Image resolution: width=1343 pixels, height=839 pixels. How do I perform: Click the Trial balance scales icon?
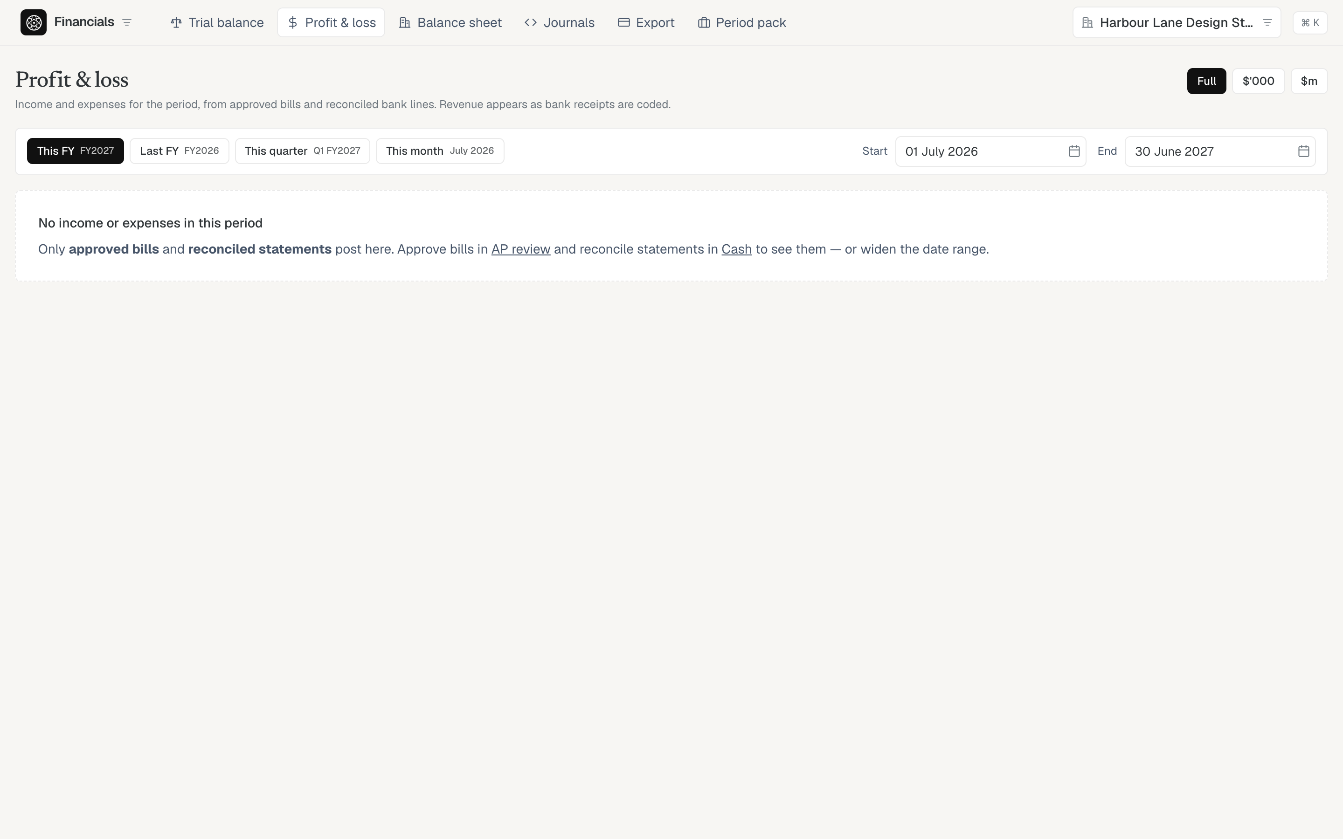[176, 23]
